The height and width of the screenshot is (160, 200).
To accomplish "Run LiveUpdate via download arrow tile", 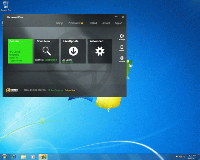I will [x=73, y=51].
